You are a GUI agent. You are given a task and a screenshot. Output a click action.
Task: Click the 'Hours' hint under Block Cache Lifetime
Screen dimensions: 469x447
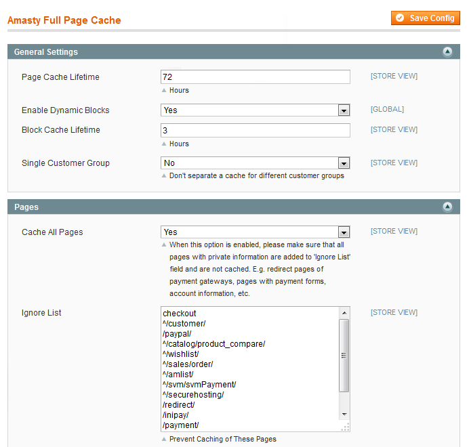[x=179, y=144]
